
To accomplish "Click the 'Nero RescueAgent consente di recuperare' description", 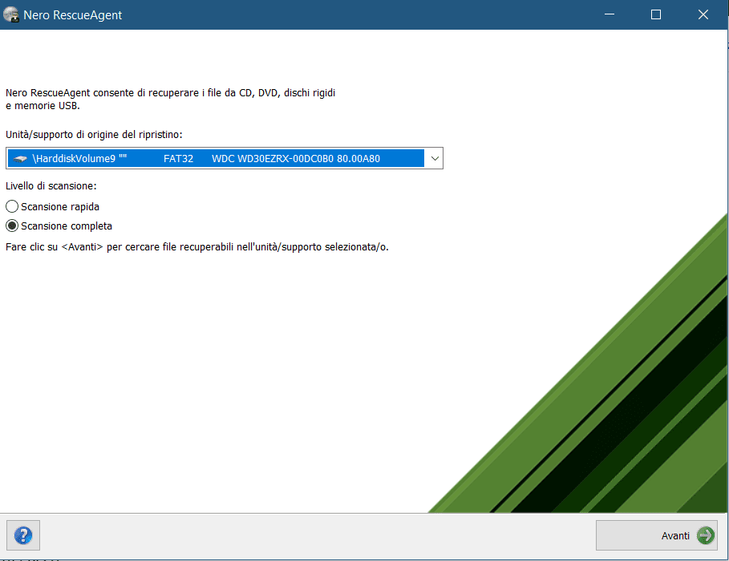I will click(170, 99).
